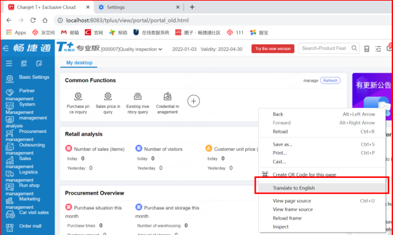
Task: Close the Settings browser tab
Action: [178, 7]
